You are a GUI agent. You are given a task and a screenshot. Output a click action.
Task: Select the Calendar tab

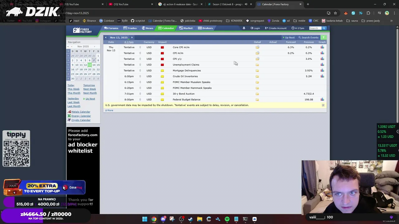click(x=166, y=28)
